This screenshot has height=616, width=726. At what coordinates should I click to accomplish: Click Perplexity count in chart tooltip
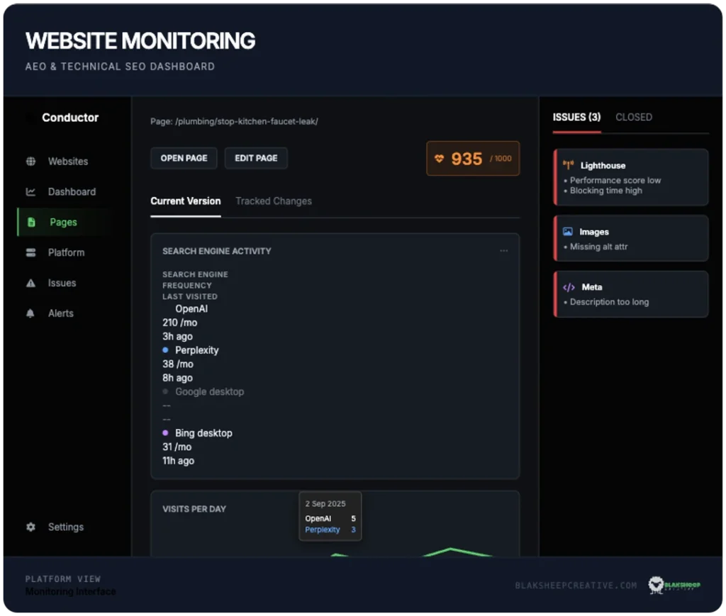[x=353, y=530]
